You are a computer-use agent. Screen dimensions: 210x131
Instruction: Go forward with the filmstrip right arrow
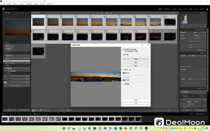pos(15,114)
